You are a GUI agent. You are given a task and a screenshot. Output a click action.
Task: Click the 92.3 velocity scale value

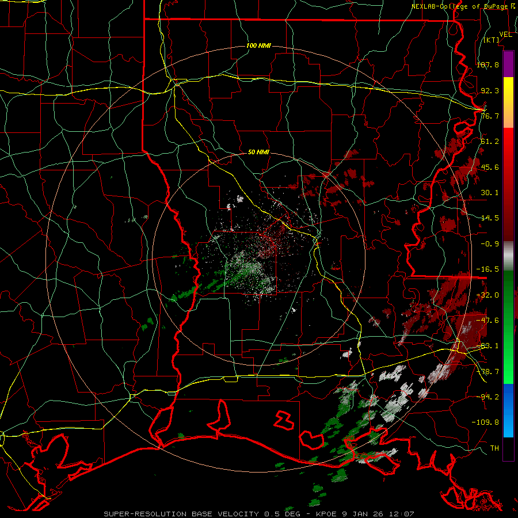pyautogui.click(x=490, y=90)
